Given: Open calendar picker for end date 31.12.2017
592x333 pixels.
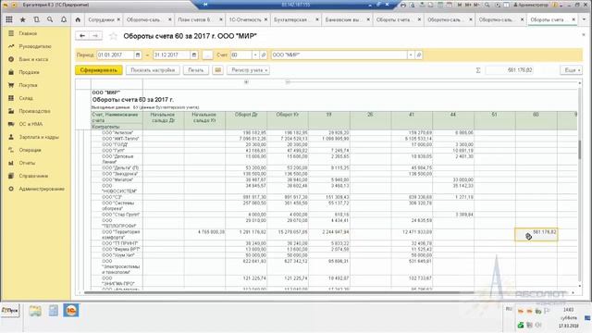Looking at the screenshot, I should (194, 55).
